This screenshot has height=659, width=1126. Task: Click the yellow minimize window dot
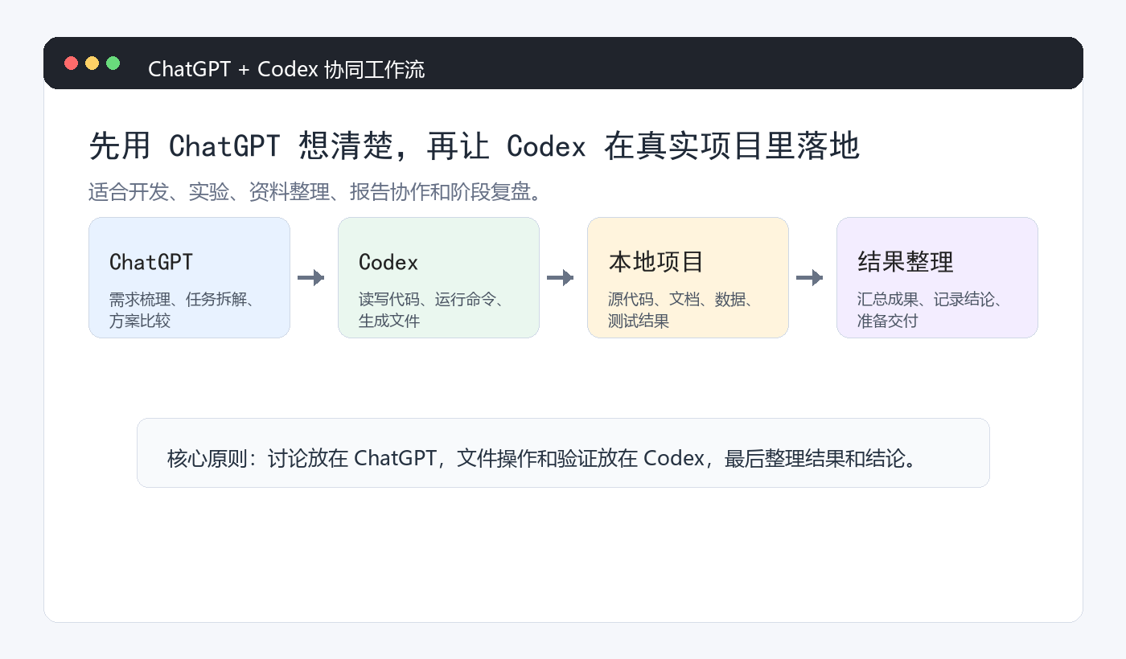pyautogui.click(x=92, y=63)
